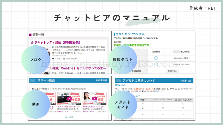Viewport: 223px width, 125px height.
Task: Click the あなたのパソコン環境 heading
Action: [130, 34]
